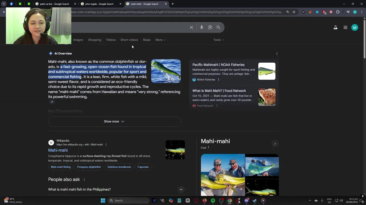Bookmark this page with the star icon

(x=294, y=12)
